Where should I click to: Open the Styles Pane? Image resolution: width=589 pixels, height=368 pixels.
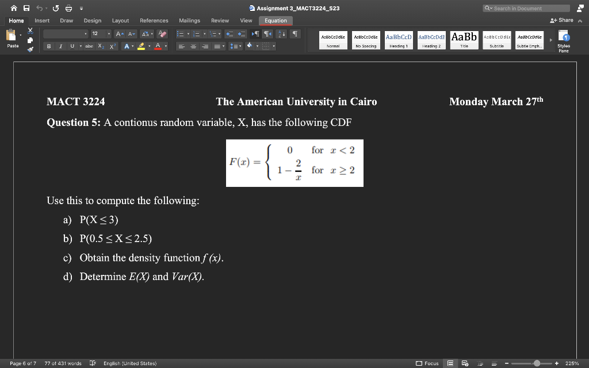tap(564, 41)
